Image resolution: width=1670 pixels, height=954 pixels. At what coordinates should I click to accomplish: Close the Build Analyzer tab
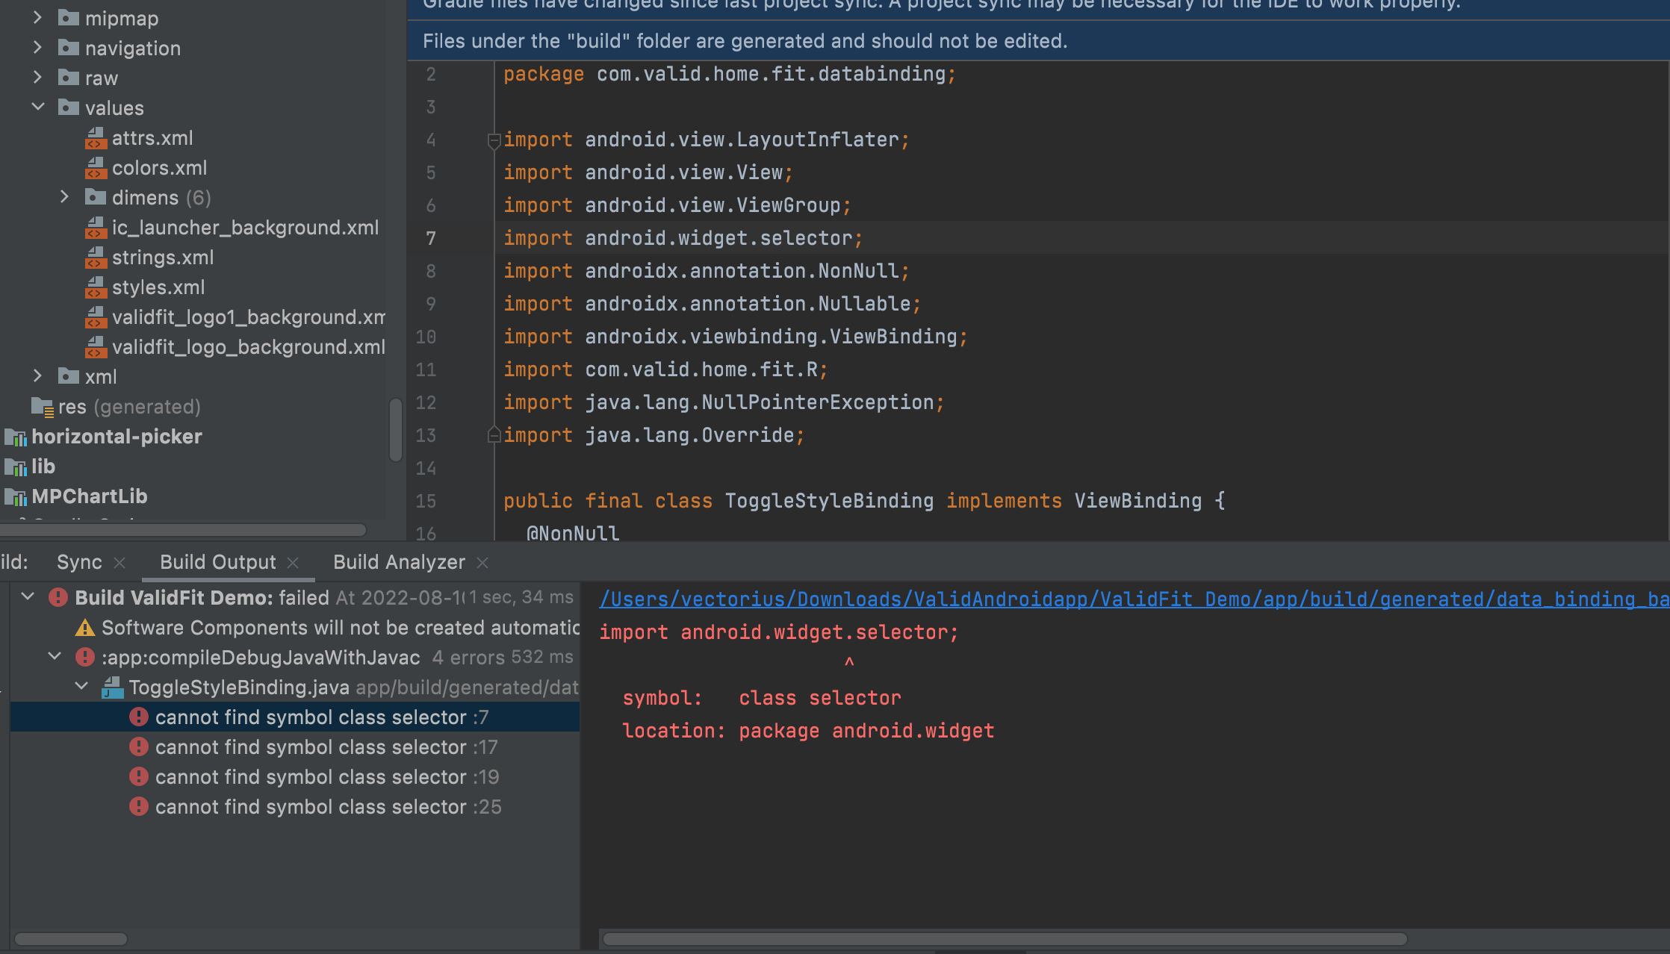482,563
